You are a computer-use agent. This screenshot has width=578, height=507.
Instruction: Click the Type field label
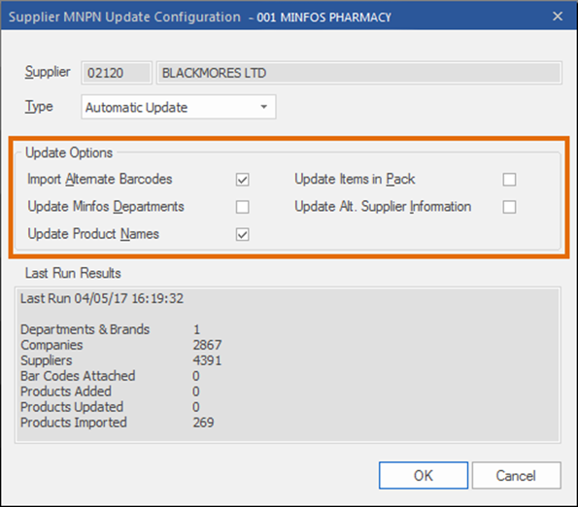[39, 107]
